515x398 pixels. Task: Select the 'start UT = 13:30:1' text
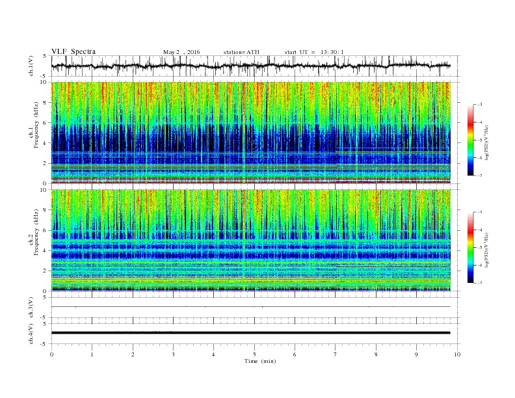[x=314, y=52]
